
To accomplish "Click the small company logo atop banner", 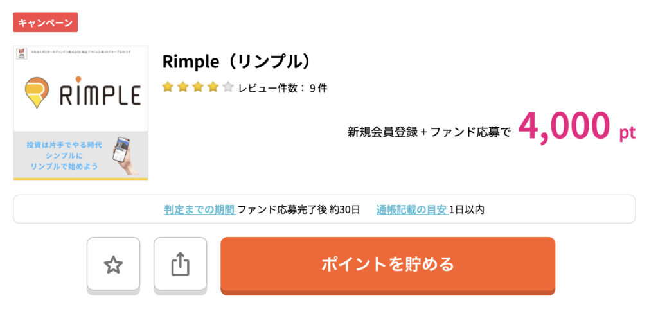I will [x=20, y=53].
